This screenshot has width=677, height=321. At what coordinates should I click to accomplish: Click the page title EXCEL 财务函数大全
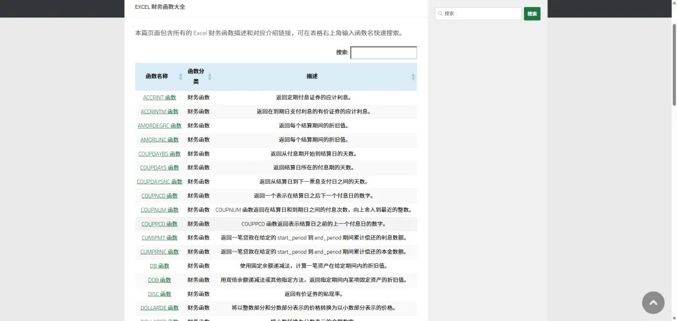(160, 7)
